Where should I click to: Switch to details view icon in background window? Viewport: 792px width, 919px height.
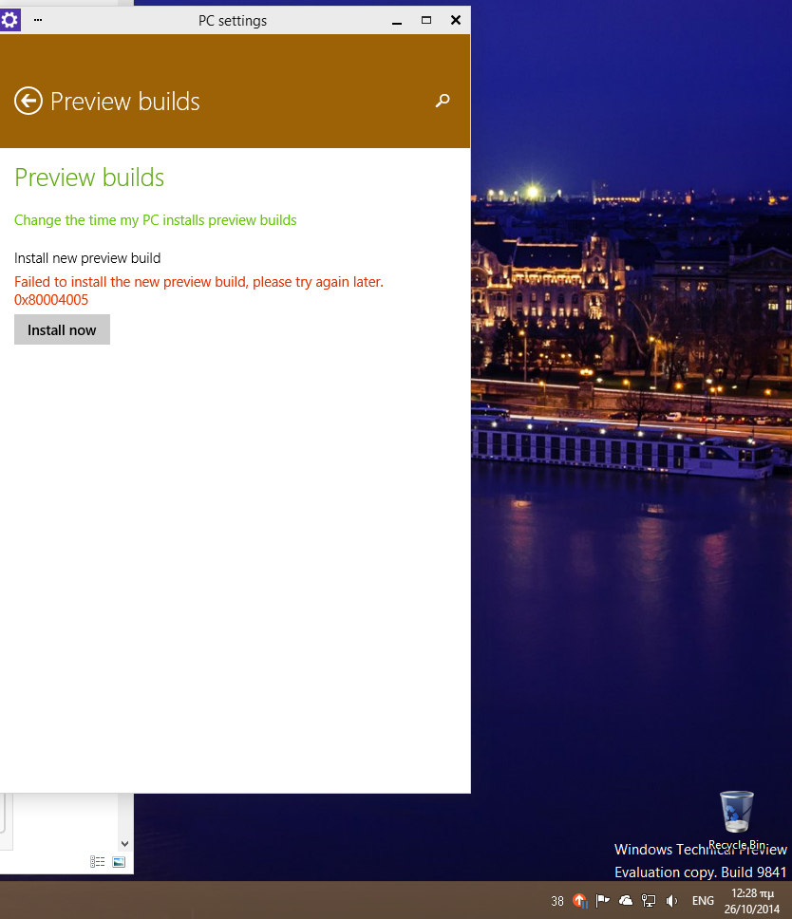click(x=97, y=862)
